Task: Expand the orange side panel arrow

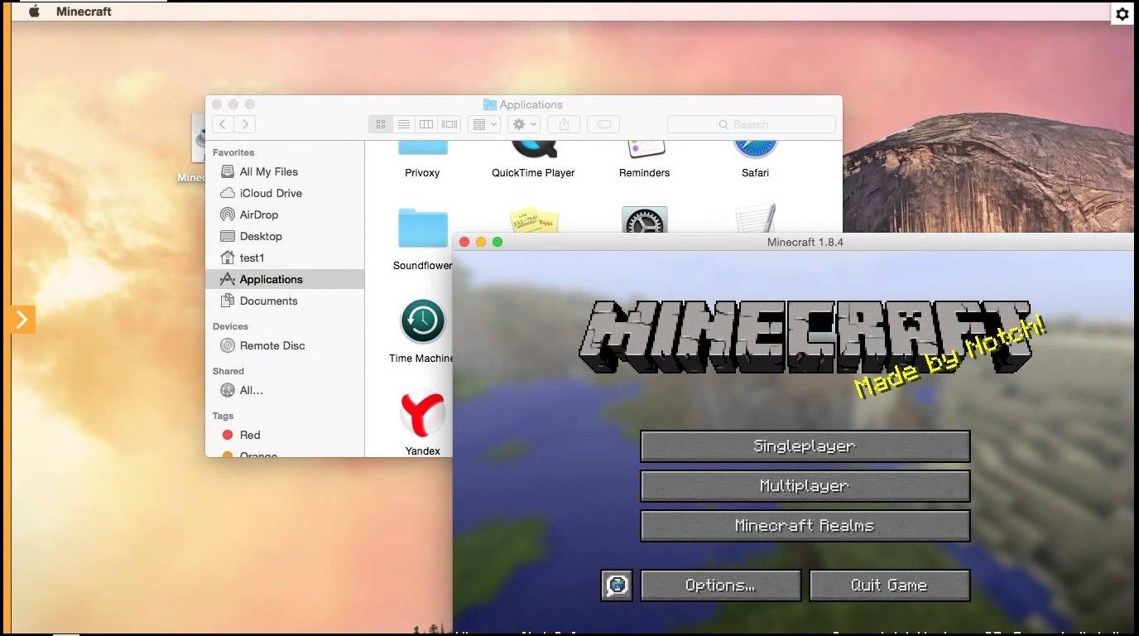Action: pyautogui.click(x=22, y=319)
